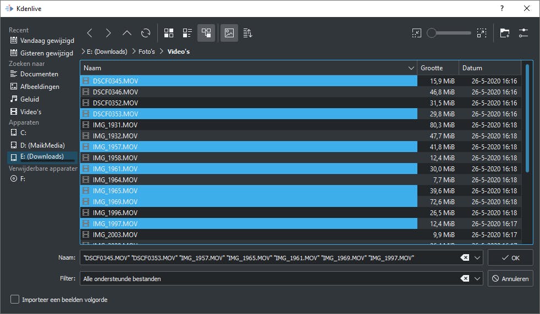Open the sorting options button
This screenshot has width=540, height=314.
[248, 33]
